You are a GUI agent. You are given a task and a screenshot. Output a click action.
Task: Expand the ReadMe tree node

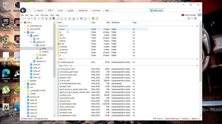pos(25,81)
